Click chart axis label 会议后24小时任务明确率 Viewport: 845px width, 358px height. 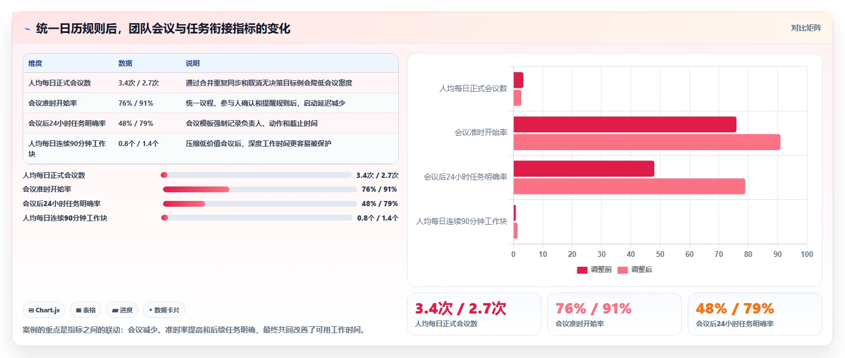(466, 177)
